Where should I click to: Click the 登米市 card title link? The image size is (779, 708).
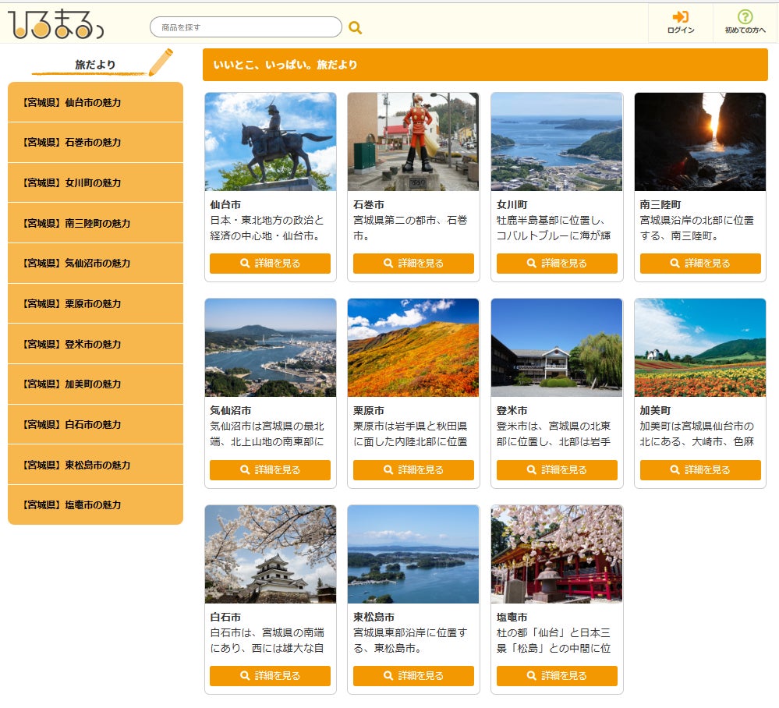[x=512, y=410]
